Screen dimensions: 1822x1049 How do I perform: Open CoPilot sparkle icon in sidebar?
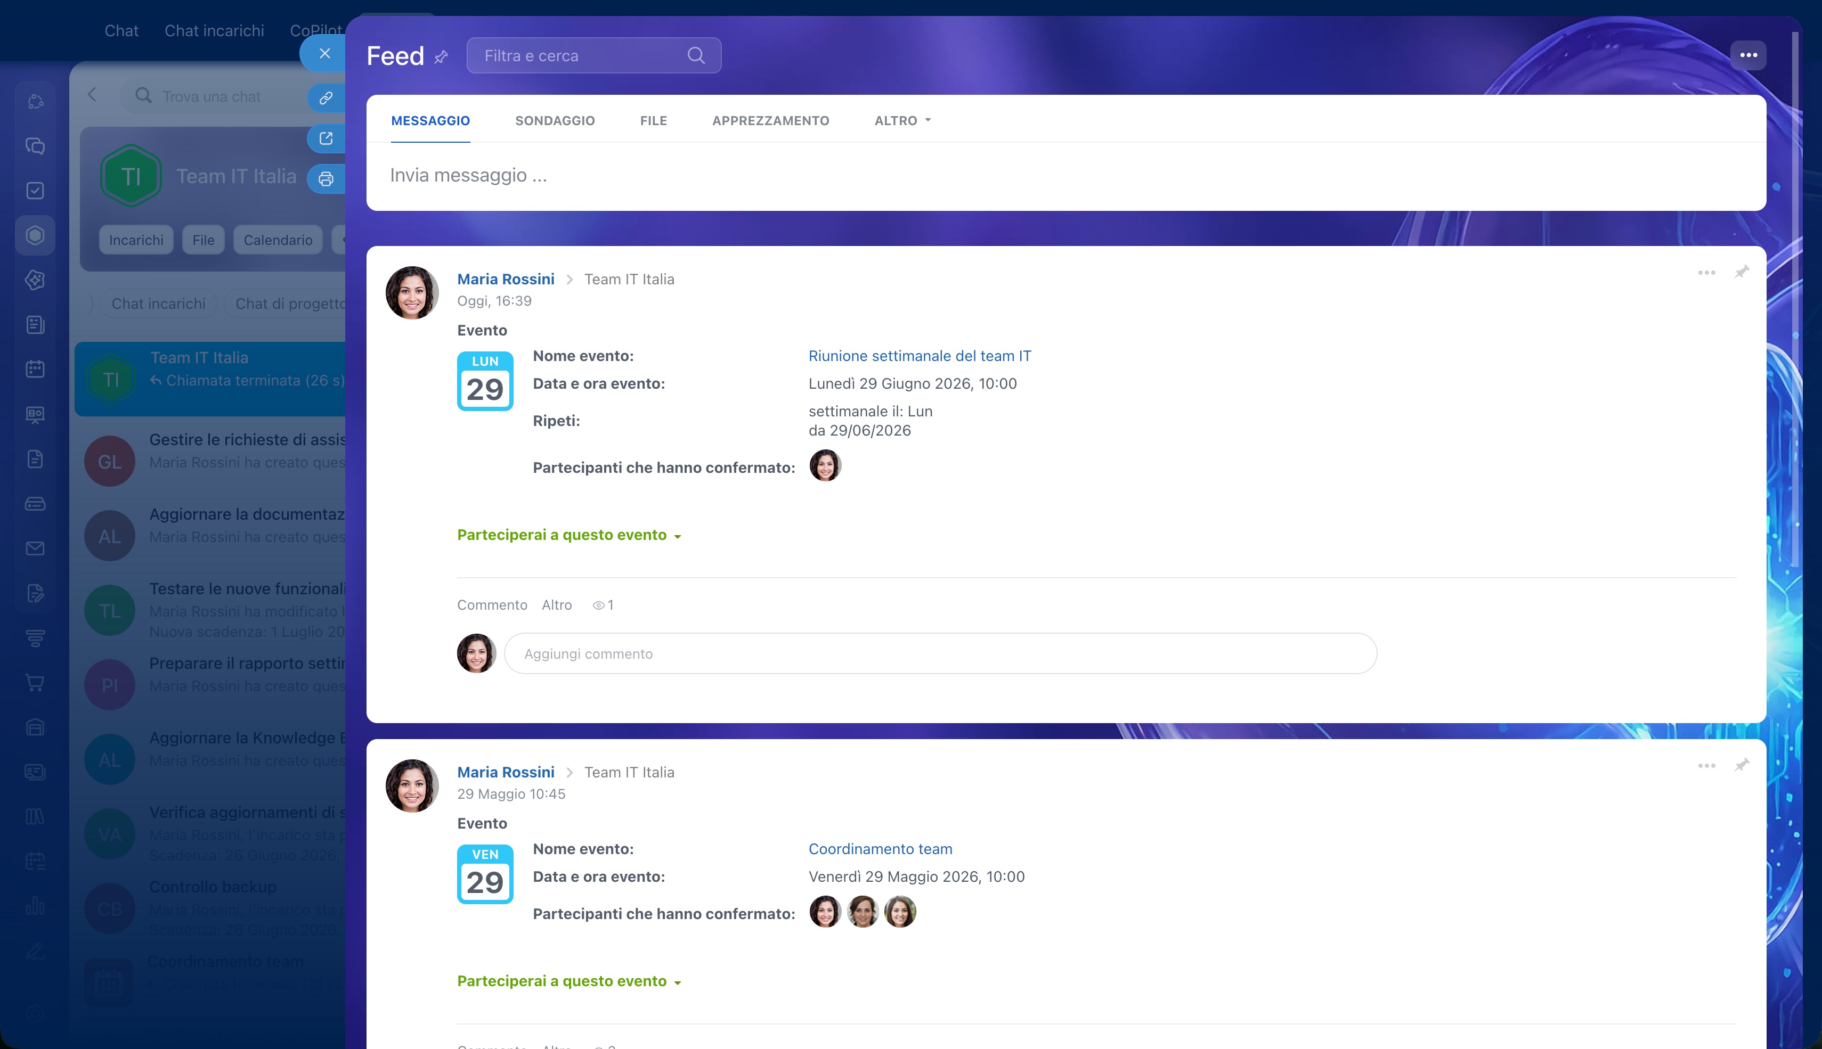coord(35,280)
